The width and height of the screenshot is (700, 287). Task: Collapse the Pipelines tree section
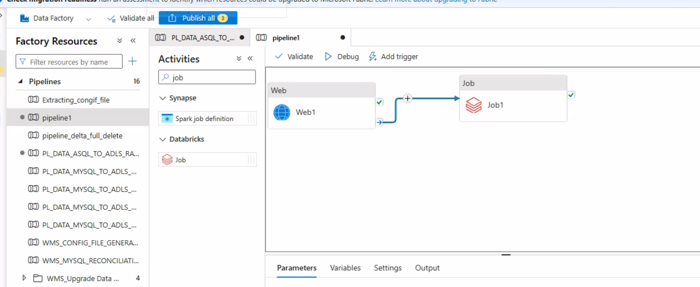point(21,81)
